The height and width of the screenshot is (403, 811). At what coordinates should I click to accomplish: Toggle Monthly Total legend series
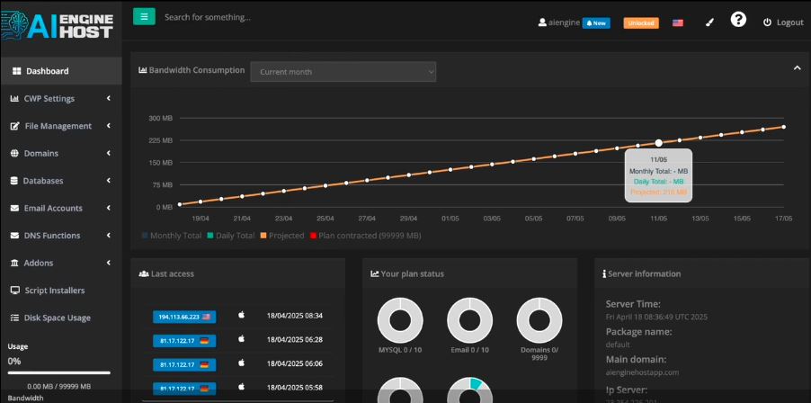(171, 236)
